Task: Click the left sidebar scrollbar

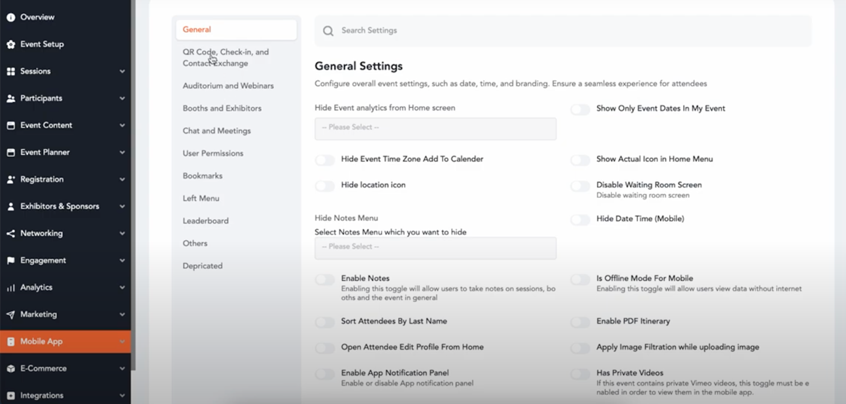Action: coord(134,185)
